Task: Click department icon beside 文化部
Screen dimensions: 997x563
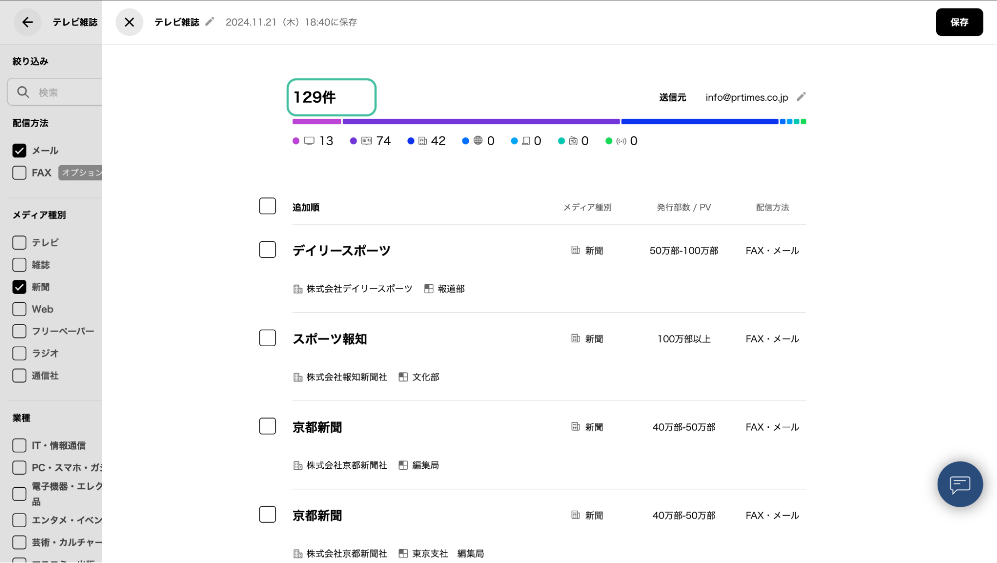Action: click(x=403, y=377)
